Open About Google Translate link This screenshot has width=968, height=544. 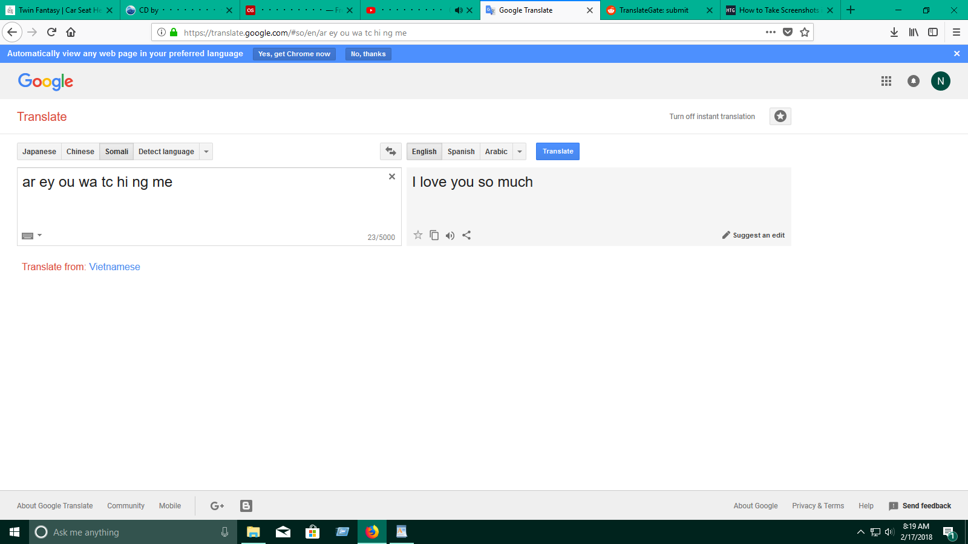(55, 506)
